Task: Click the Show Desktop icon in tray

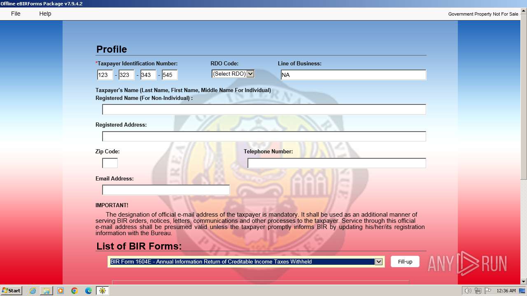Action: pyautogui.click(x=522, y=291)
